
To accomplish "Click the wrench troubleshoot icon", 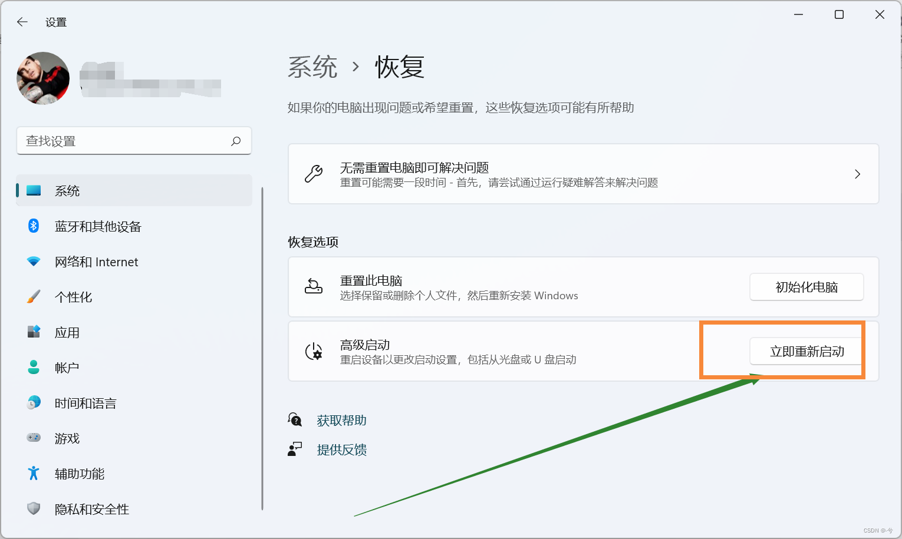I will (314, 174).
